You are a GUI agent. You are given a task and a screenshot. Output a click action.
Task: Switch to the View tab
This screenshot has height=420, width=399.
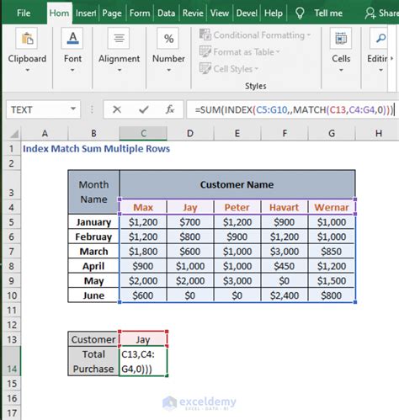pos(220,13)
